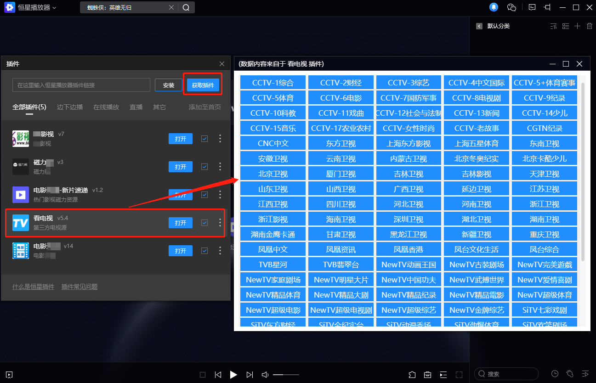Stop playback with the square button
The width and height of the screenshot is (596, 383).
point(203,374)
